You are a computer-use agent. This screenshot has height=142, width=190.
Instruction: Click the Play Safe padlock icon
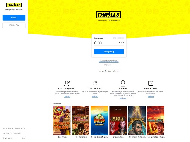point(123,83)
